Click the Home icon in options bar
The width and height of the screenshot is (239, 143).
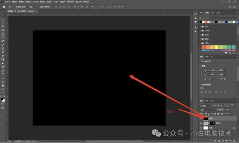point(4,7)
